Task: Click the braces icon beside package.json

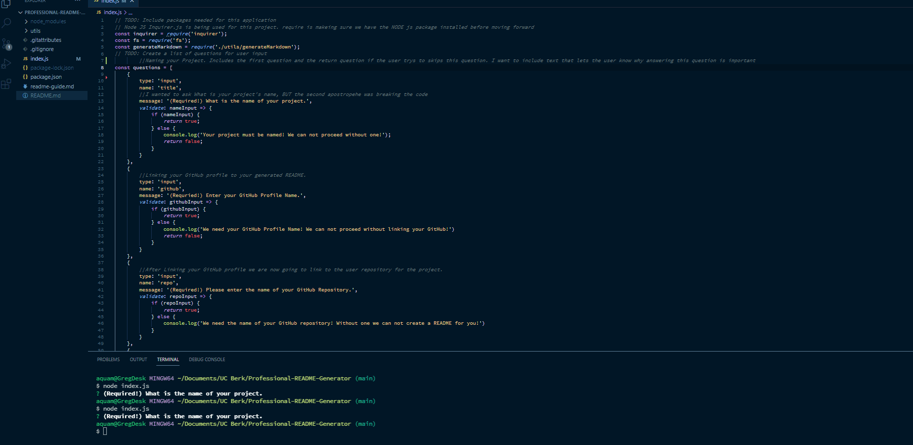Action: tap(25, 77)
